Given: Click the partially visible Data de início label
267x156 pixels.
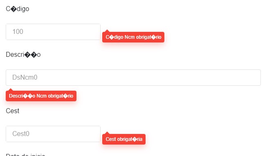Looking at the screenshot, I should (x=25, y=155).
